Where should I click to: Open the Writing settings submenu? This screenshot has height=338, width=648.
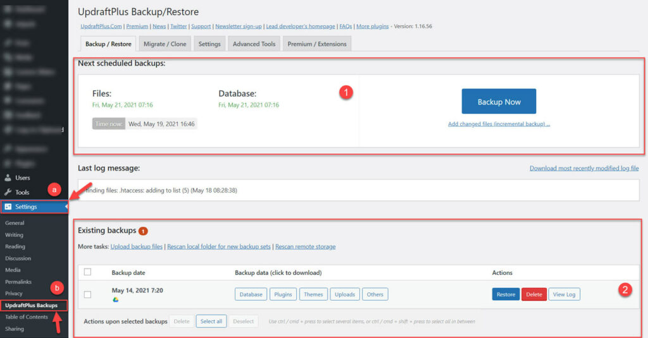pyautogui.click(x=14, y=235)
